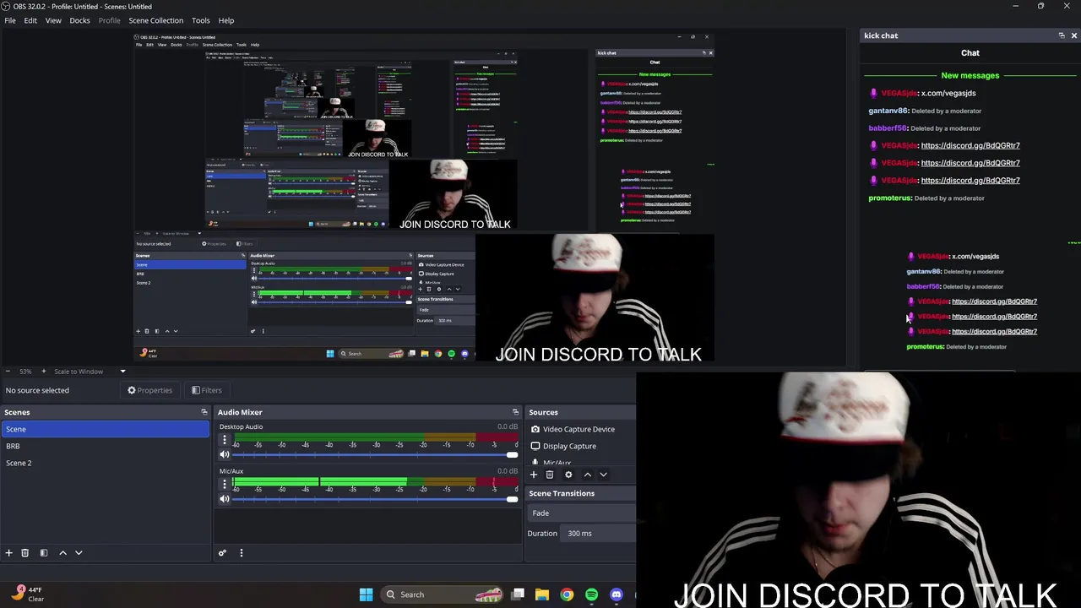Image resolution: width=1081 pixels, height=608 pixels.
Task: Expand the Scale to Window dropdown arrow
Action: [122, 372]
